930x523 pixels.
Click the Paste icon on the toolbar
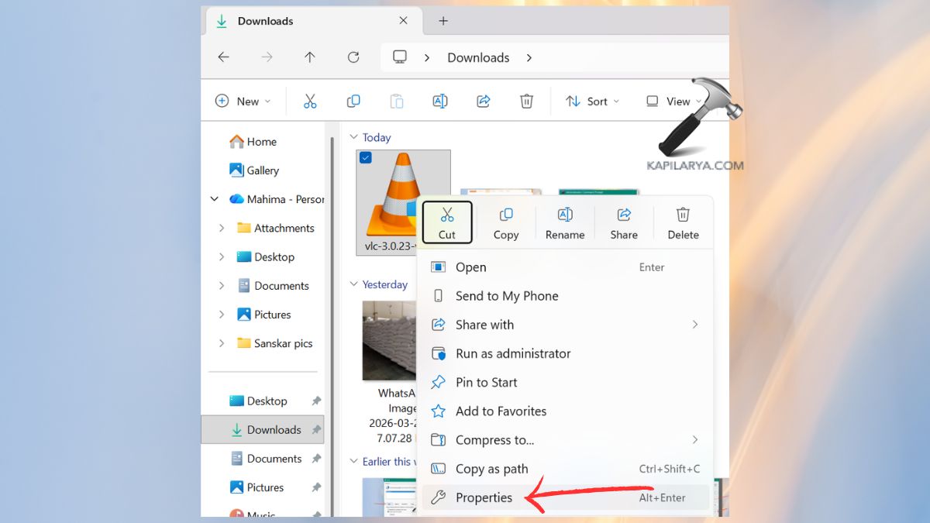(x=397, y=101)
